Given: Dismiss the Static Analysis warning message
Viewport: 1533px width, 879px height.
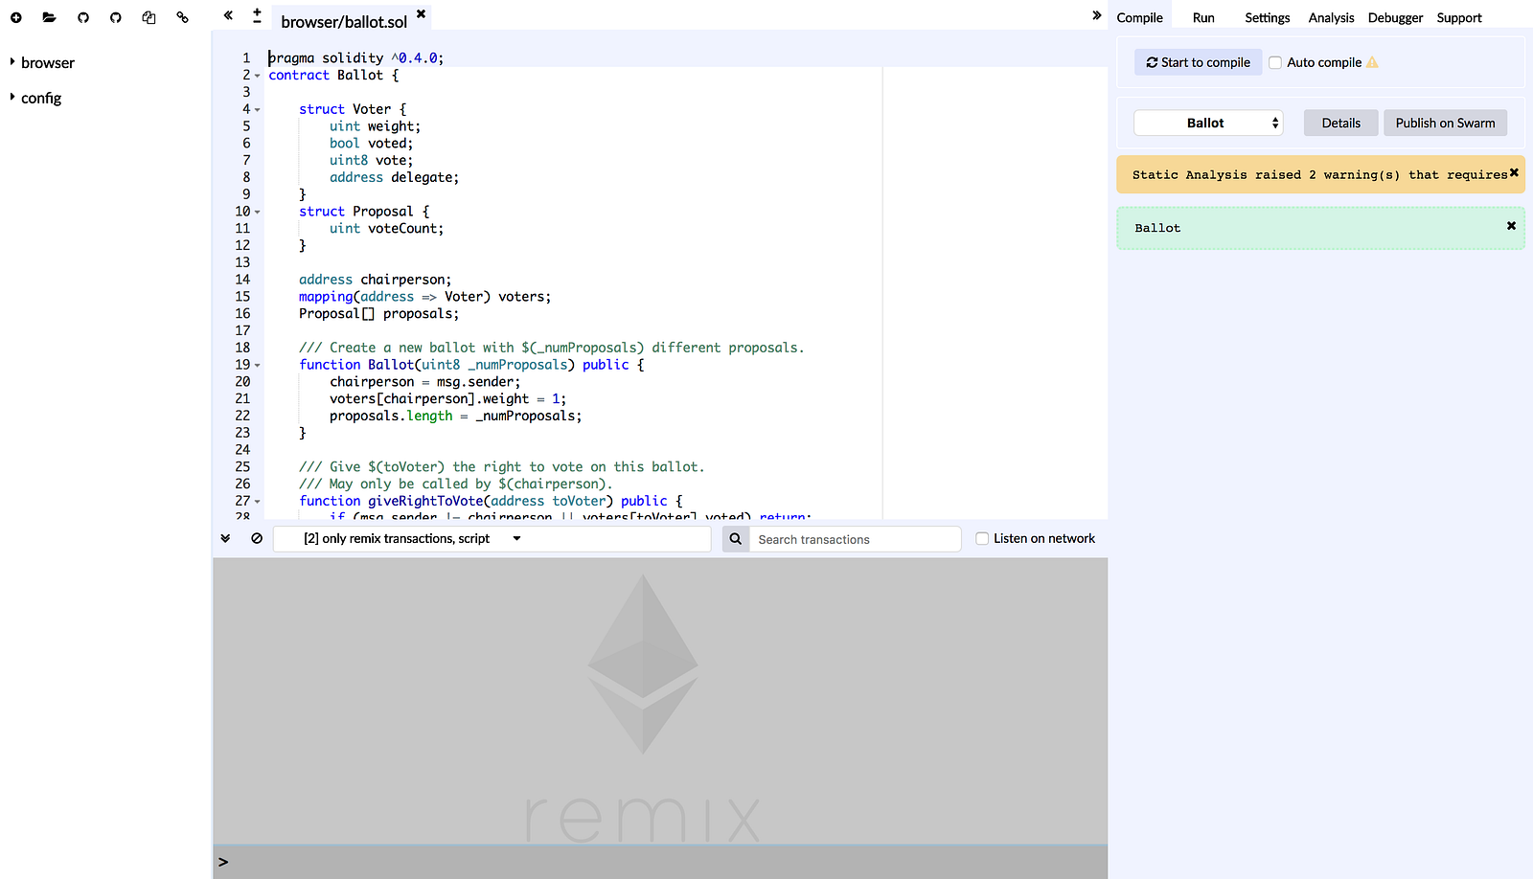Looking at the screenshot, I should click(1514, 172).
